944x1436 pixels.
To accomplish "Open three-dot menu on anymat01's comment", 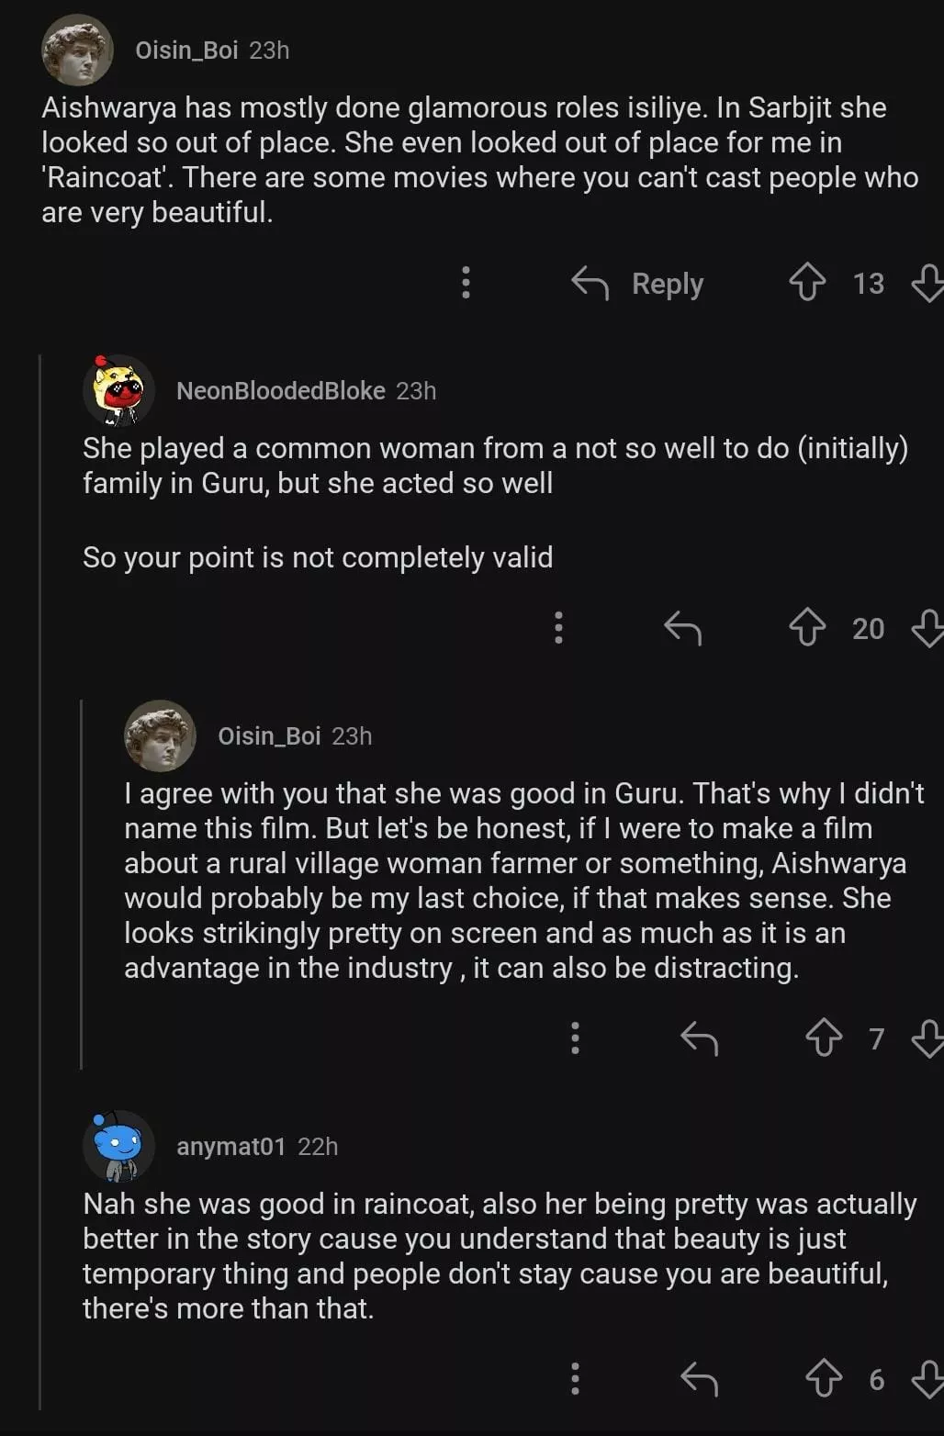I will 575,1379.
